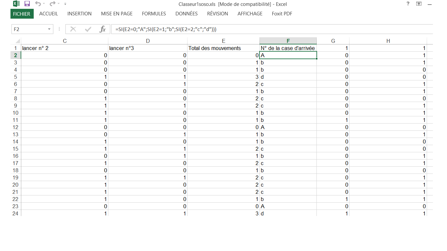Select column F header
447x251 pixels.
288,41
